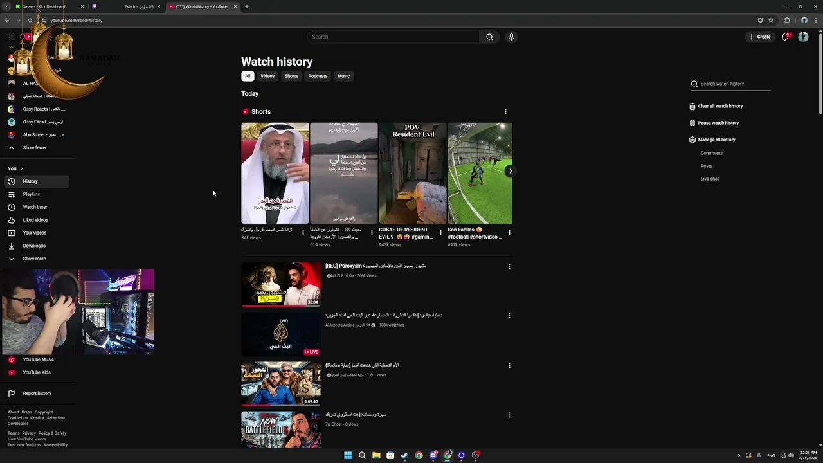The image size is (823, 463).
Task: Open a new browser tab
Action: click(x=247, y=6)
